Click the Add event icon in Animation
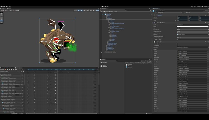209x120 pixels. click(x=23, y=71)
